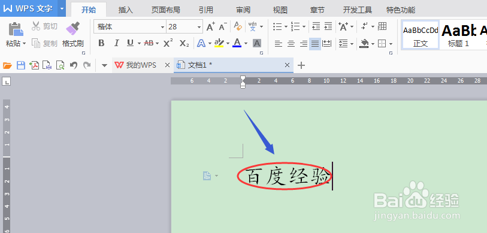This screenshot has height=233, width=487.
Task: Toggle bulleted list
Action: click(277, 26)
